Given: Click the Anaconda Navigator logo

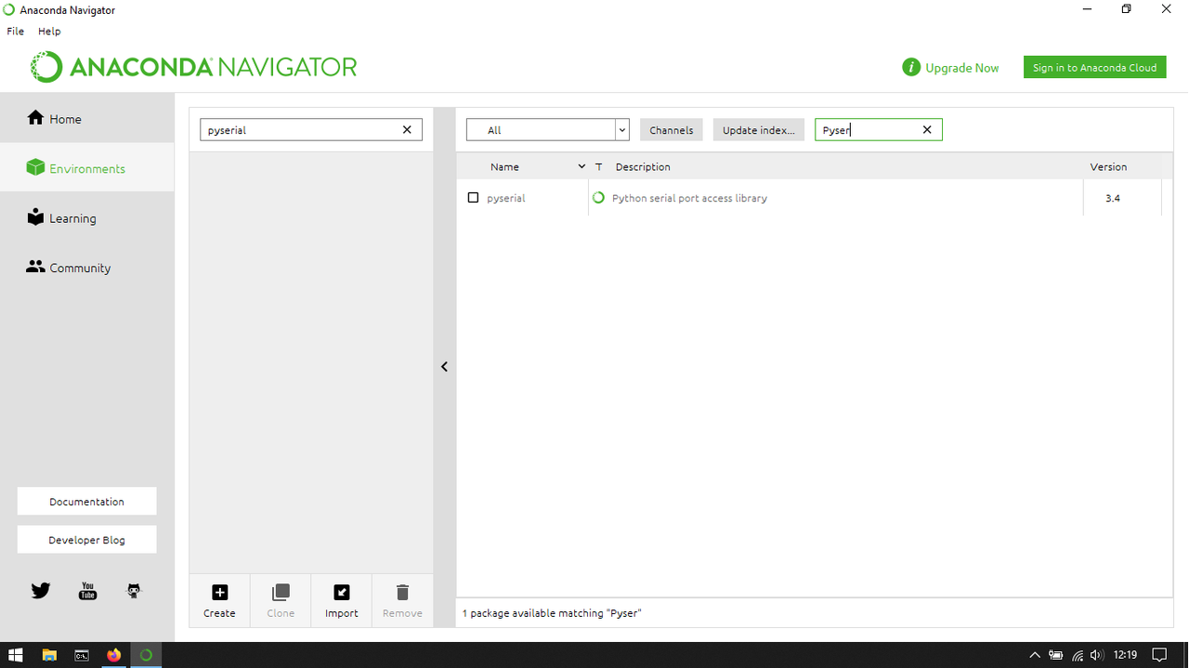Looking at the screenshot, I should click(x=193, y=67).
